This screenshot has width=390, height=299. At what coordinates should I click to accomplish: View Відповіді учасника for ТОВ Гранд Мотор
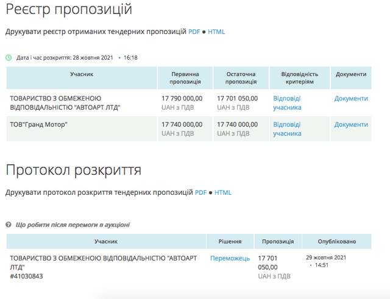pos(287,129)
